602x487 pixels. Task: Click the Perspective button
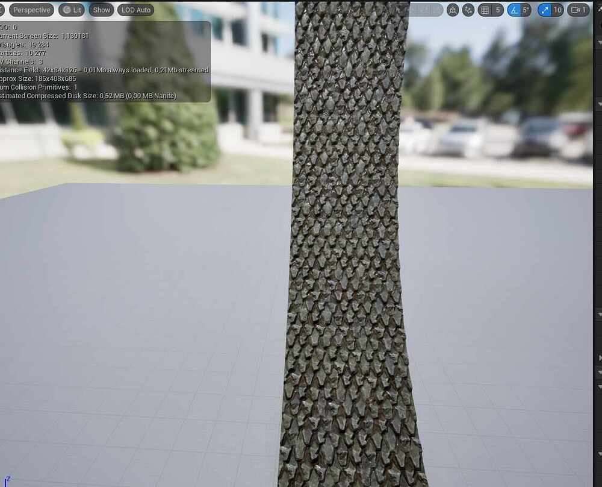[32, 10]
